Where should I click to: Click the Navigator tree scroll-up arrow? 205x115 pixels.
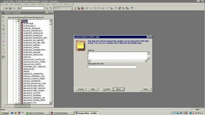(x=50, y=21)
